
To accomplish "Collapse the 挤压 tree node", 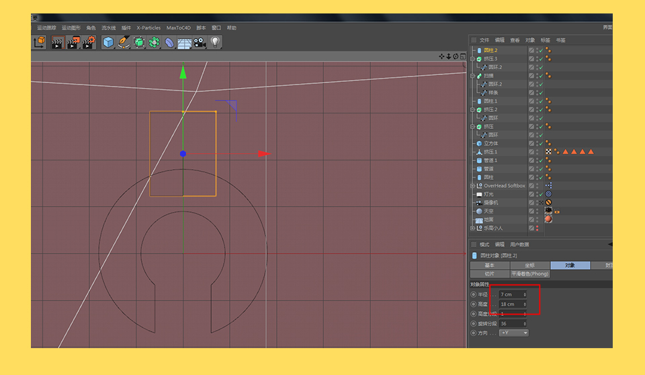I will click(x=472, y=127).
